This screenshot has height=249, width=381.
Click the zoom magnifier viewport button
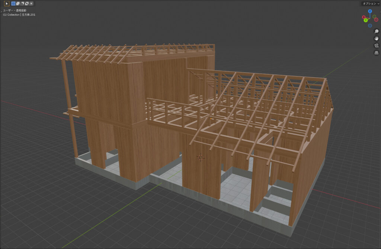click(377, 32)
